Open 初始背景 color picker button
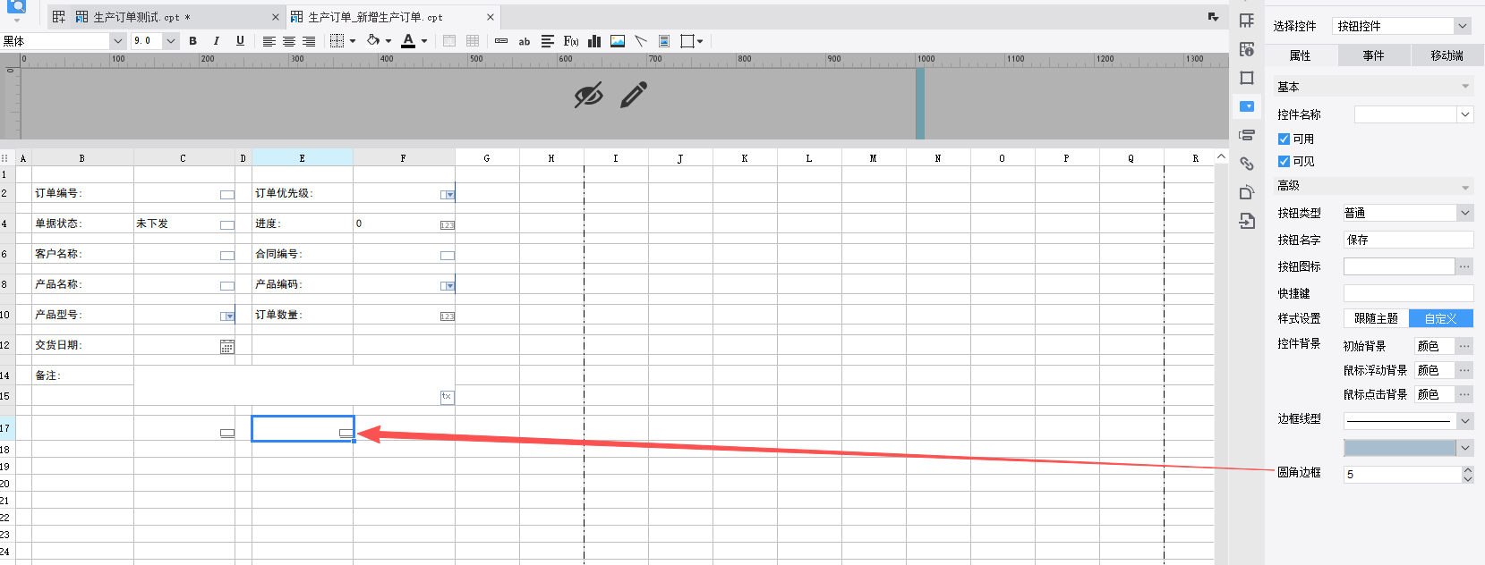 pyautogui.click(x=1464, y=346)
